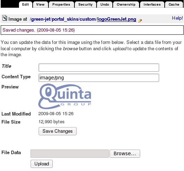This screenshot has height=171, width=184.
Task: Click the image object icon beside the path
Action: (x=5, y=18)
